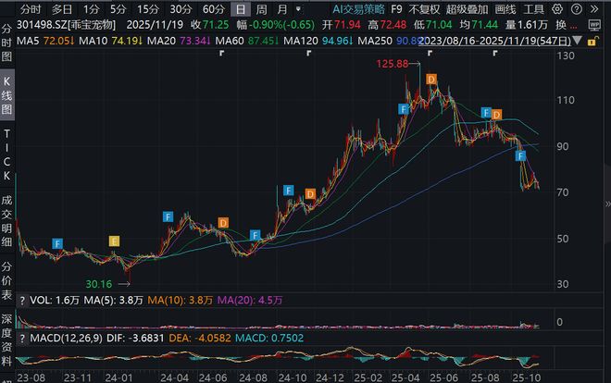Open TICK view in left sidebar

coord(6,154)
